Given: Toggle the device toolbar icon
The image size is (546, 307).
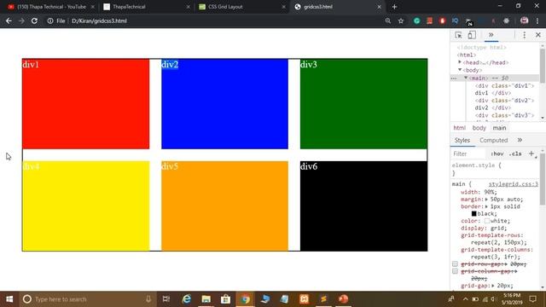Looking at the screenshot, I should click(x=472, y=35).
